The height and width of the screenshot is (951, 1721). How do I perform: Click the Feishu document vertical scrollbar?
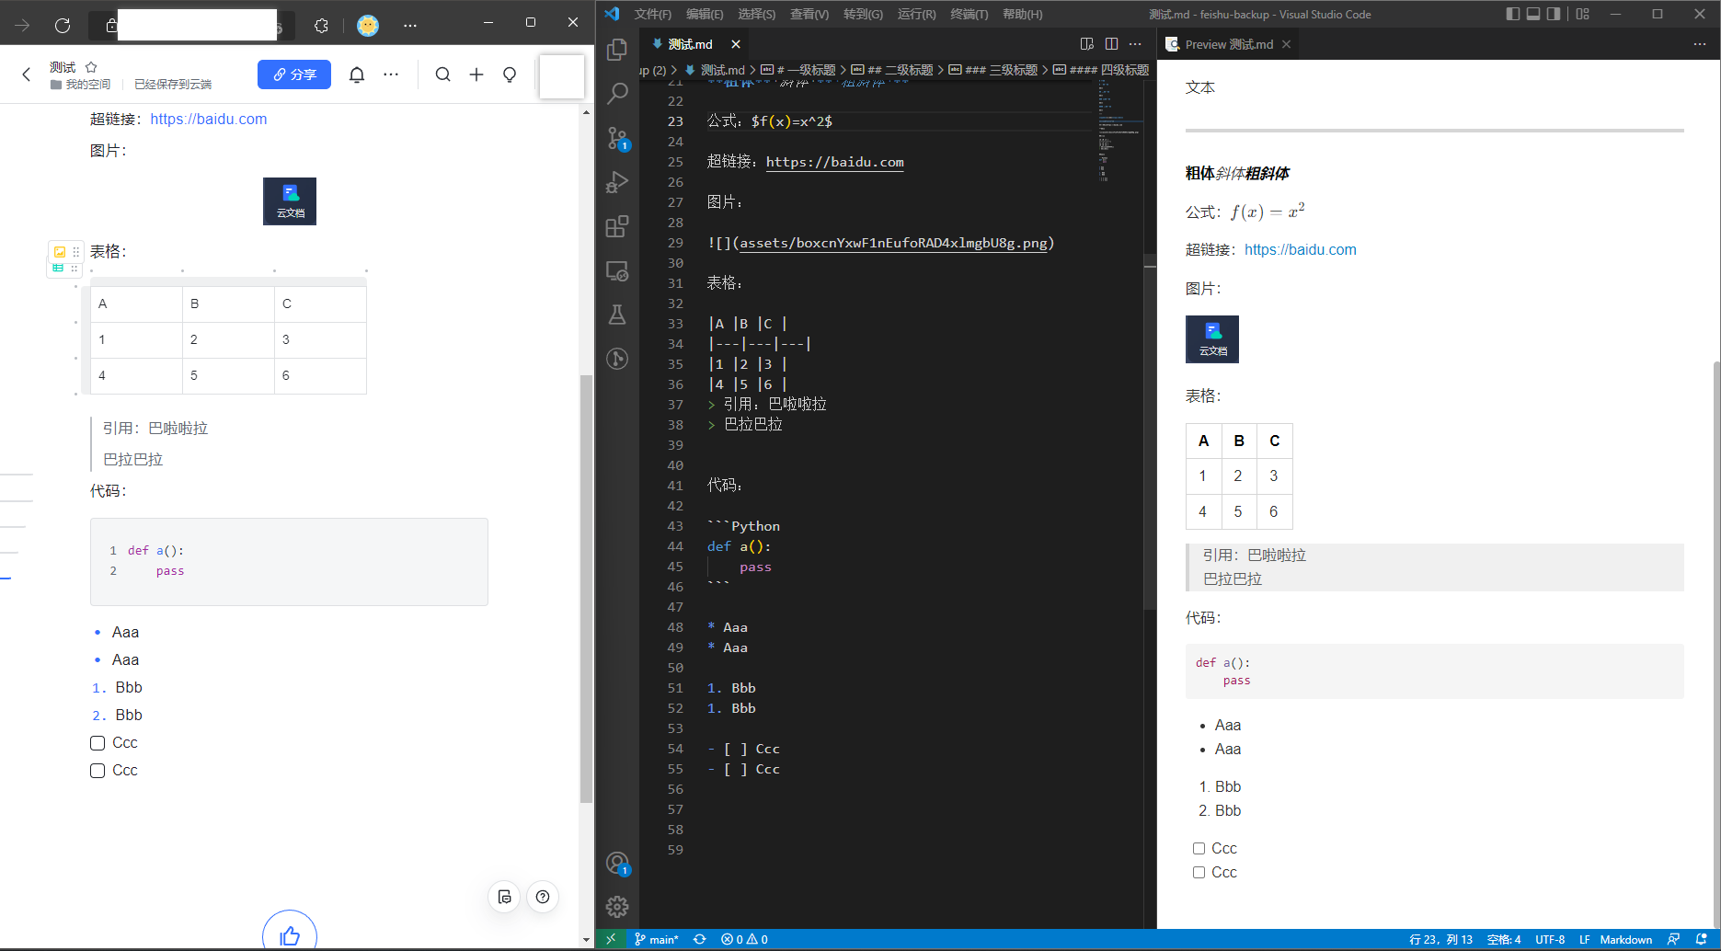click(586, 589)
